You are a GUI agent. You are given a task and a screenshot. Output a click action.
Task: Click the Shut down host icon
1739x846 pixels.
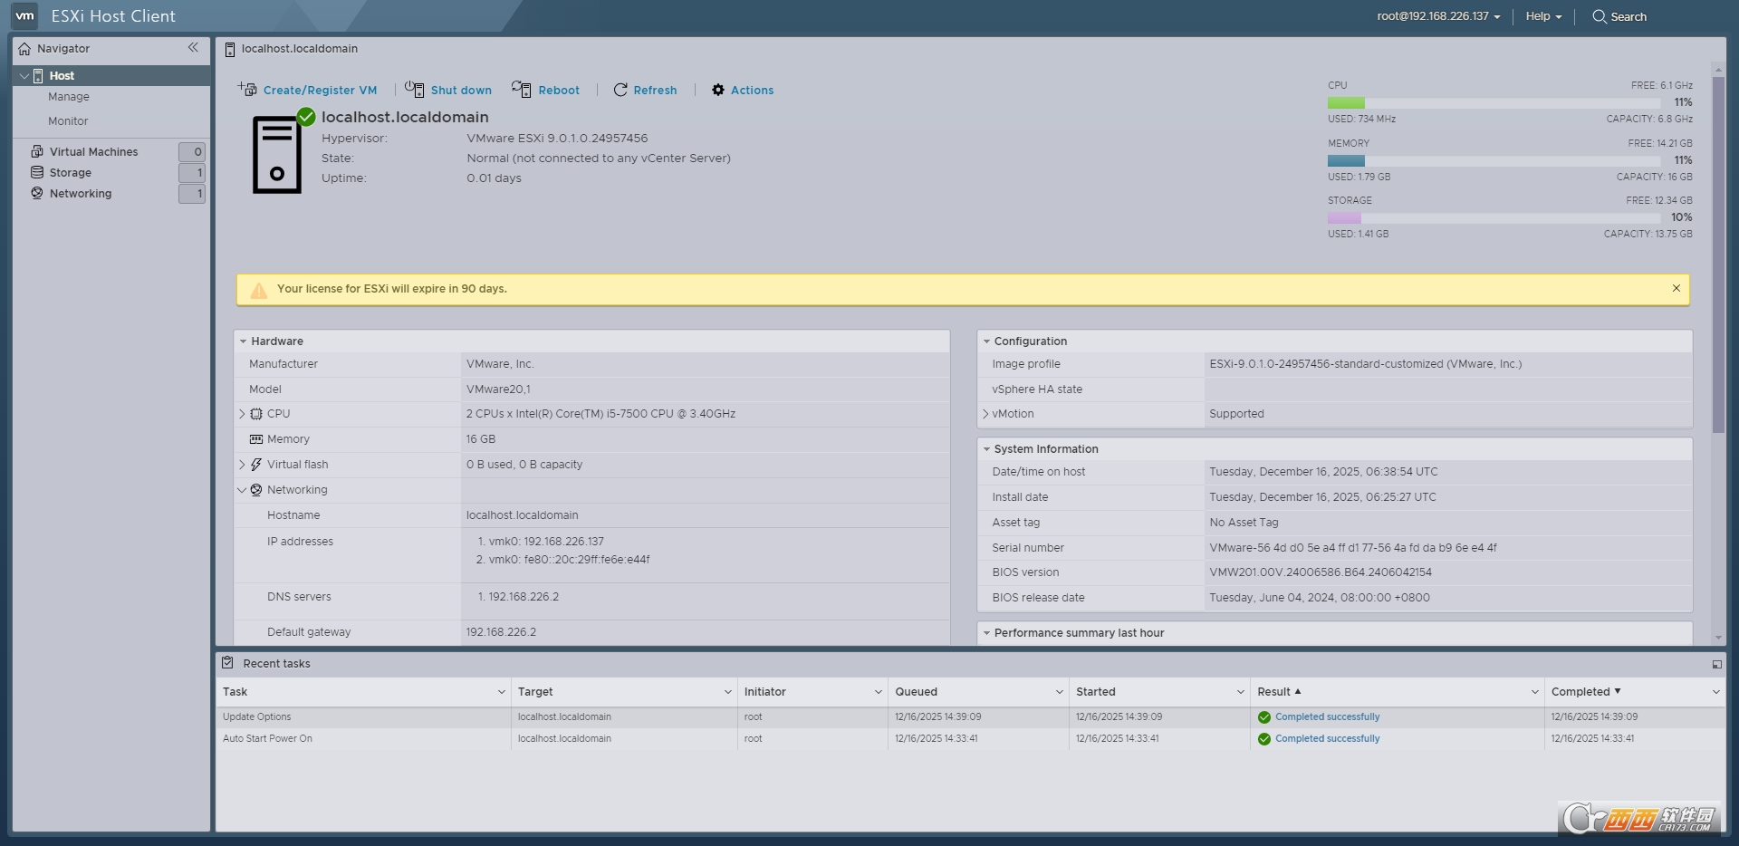414,89
